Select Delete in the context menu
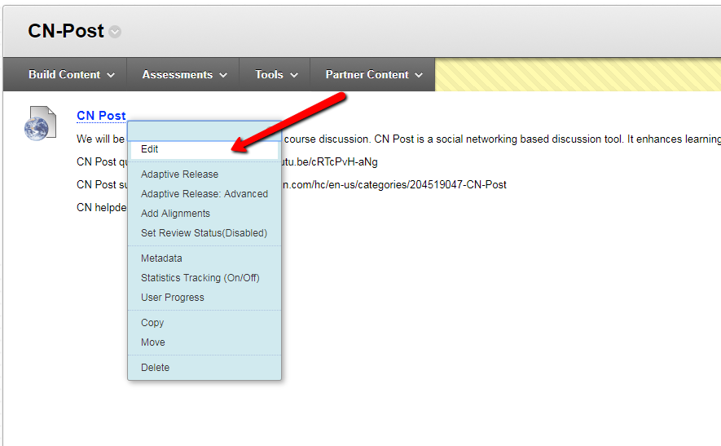Image resolution: width=721 pixels, height=446 pixels. [x=155, y=368]
